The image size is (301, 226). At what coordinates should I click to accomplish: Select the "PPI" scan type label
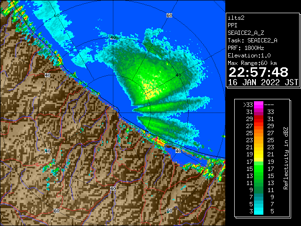coord(232,25)
